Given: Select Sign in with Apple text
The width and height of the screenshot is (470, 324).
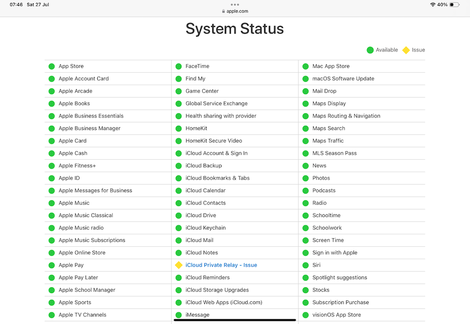Looking at the screenshot, I should pos(335,253).
